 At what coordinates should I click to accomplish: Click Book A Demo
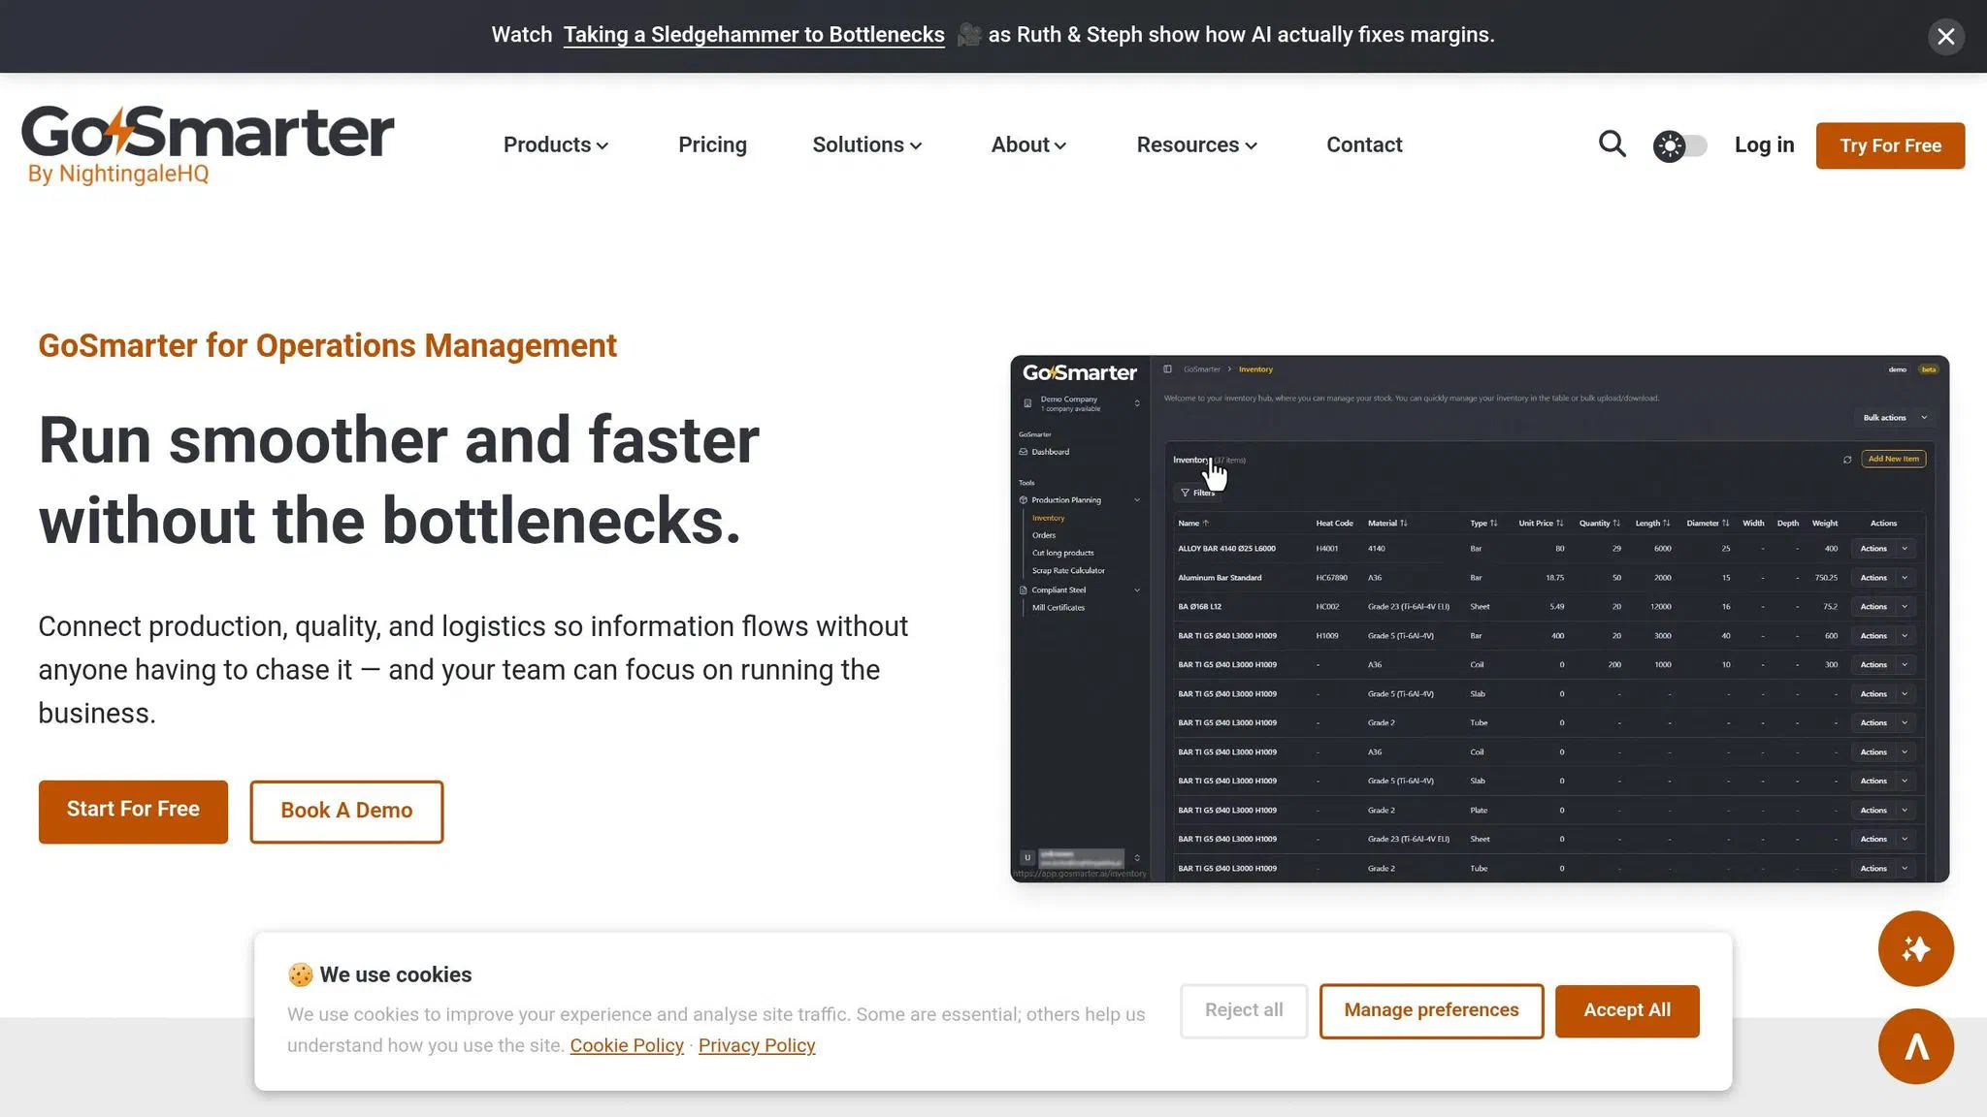346,811
